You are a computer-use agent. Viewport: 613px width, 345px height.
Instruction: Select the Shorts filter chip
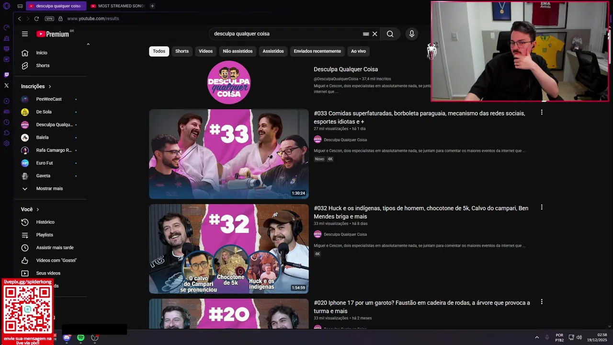[x=182, y=51]
